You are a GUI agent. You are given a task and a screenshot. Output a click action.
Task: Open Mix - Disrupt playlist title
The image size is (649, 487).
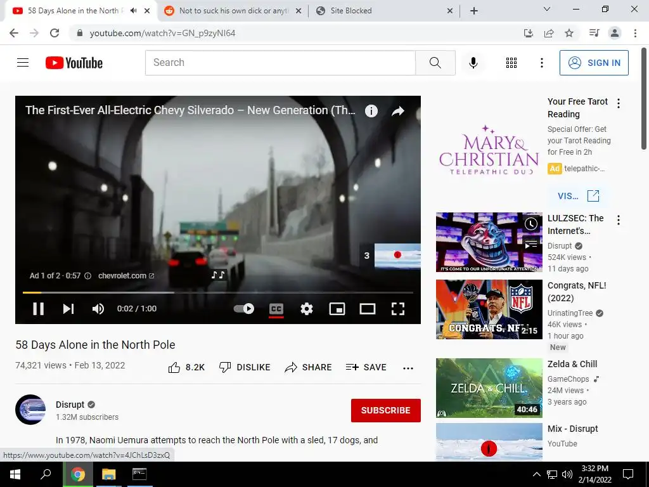point(572,429)
